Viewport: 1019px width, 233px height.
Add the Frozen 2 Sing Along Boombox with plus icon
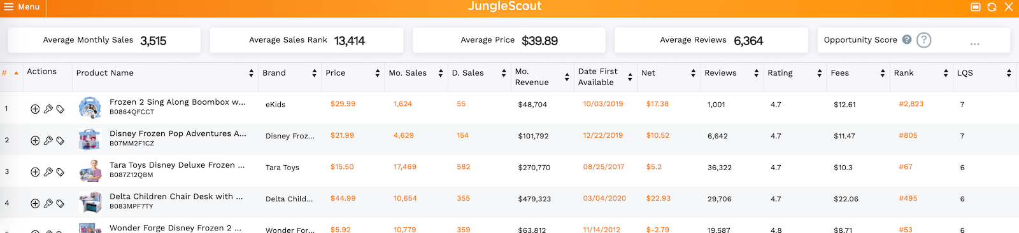(35, 109)
